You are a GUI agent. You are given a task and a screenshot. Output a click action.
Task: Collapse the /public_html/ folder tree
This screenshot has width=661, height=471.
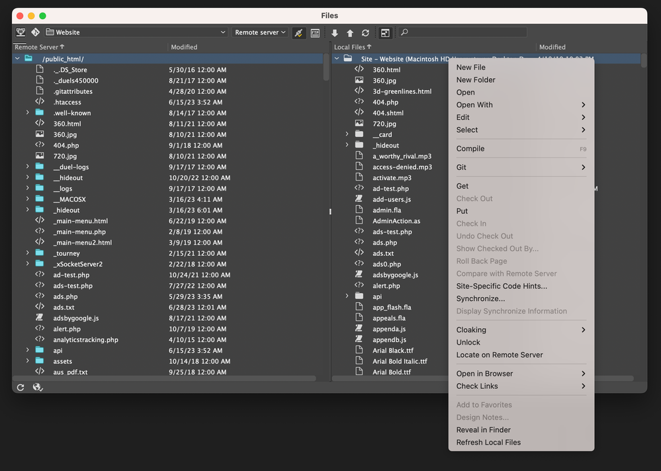tap(17, 58)
